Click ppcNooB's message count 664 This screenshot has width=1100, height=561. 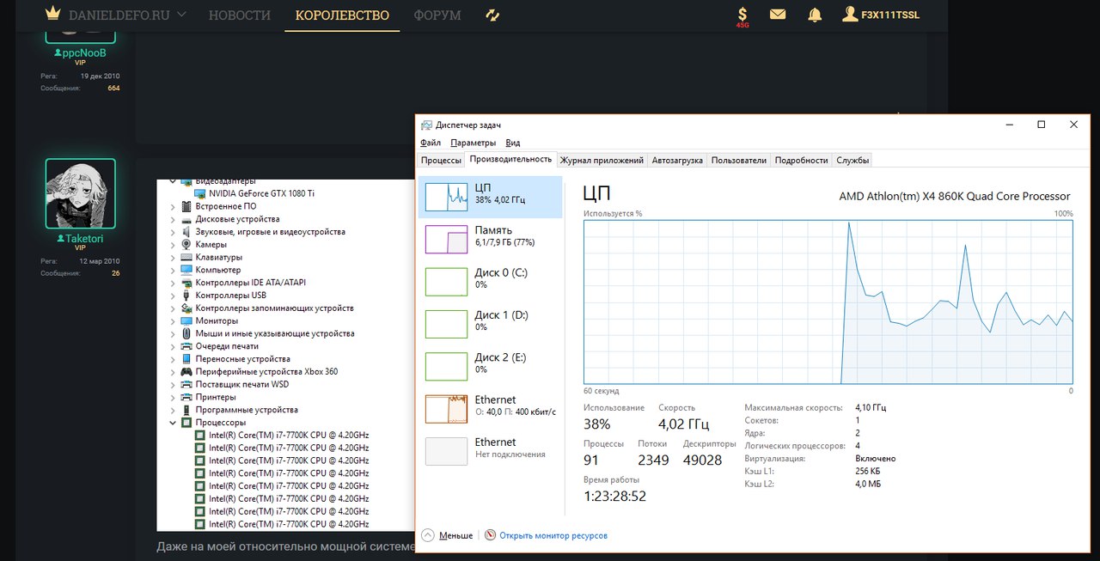[113, 88]
